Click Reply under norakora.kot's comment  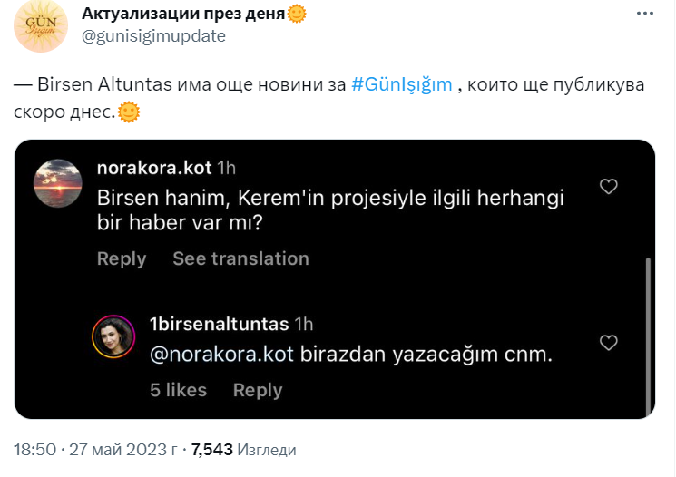(x=122, y=258)
